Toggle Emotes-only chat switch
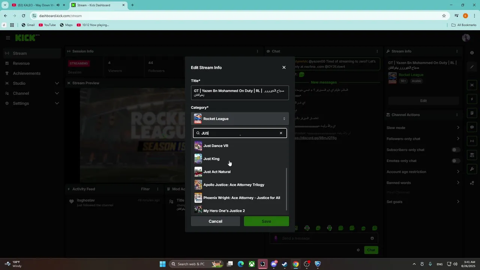Screen dimensions: 480x270 [x=456, y=161]
